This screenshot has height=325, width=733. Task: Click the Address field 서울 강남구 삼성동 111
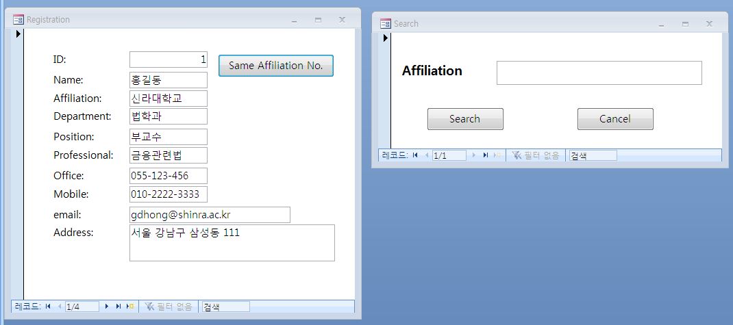(x=232, y=243)
